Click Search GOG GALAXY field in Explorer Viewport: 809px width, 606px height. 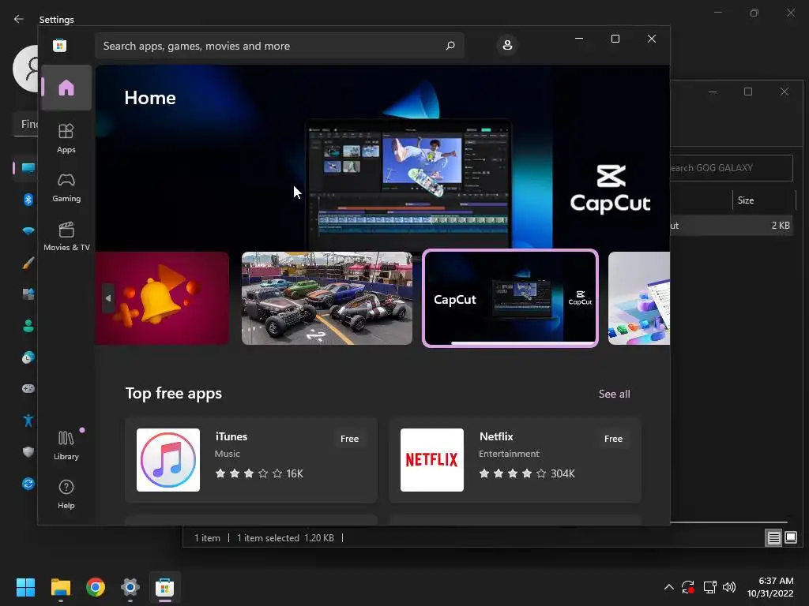[x=731, y=168]
